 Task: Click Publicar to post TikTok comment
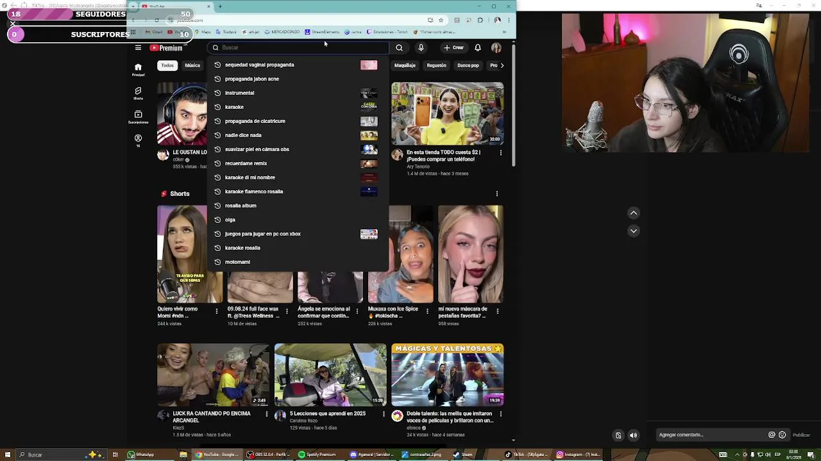801,435
